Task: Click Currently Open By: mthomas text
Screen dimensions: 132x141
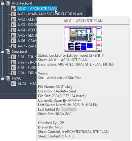Action: pos(59,100)
